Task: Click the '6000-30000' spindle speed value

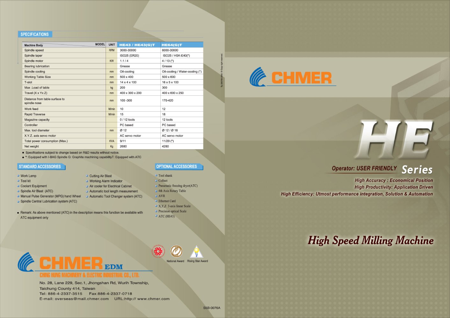Action: coord(170,50)
